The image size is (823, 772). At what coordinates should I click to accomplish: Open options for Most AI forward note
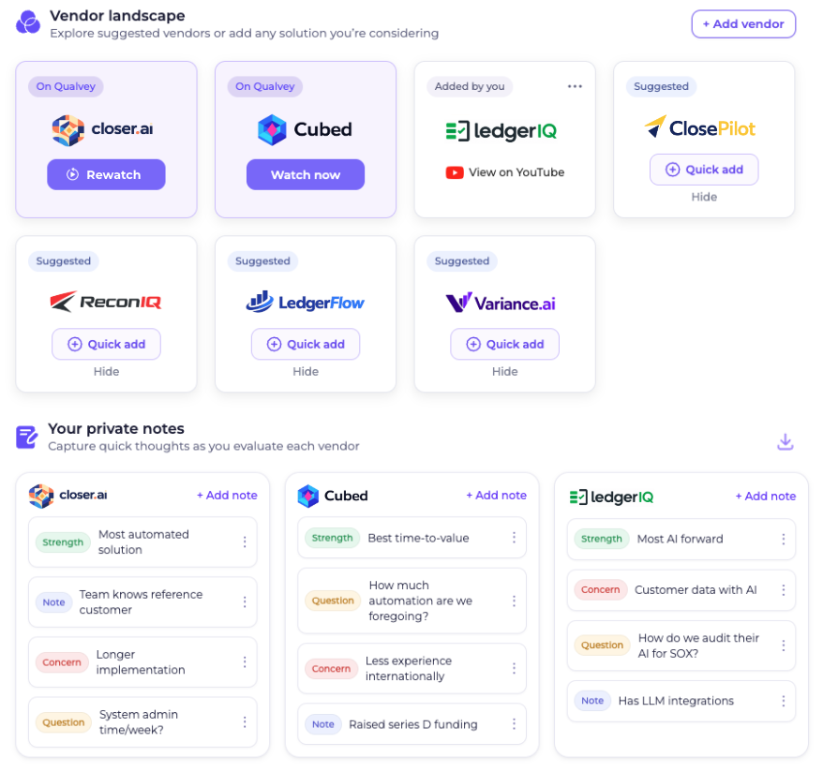click(x=783, y=539)
